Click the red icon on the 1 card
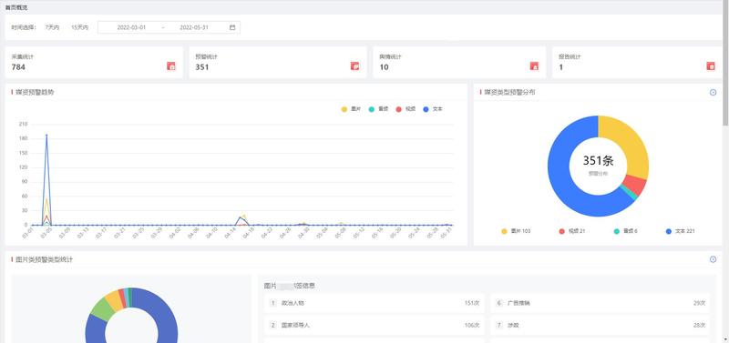729x343 pixels. pos(711,66)
